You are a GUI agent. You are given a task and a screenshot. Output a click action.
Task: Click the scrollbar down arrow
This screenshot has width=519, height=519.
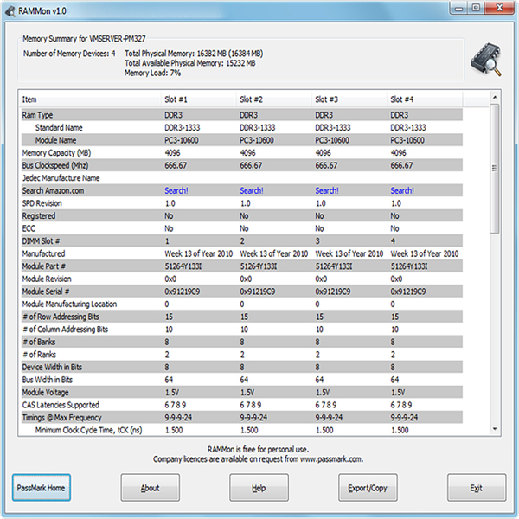coord(495,429)
